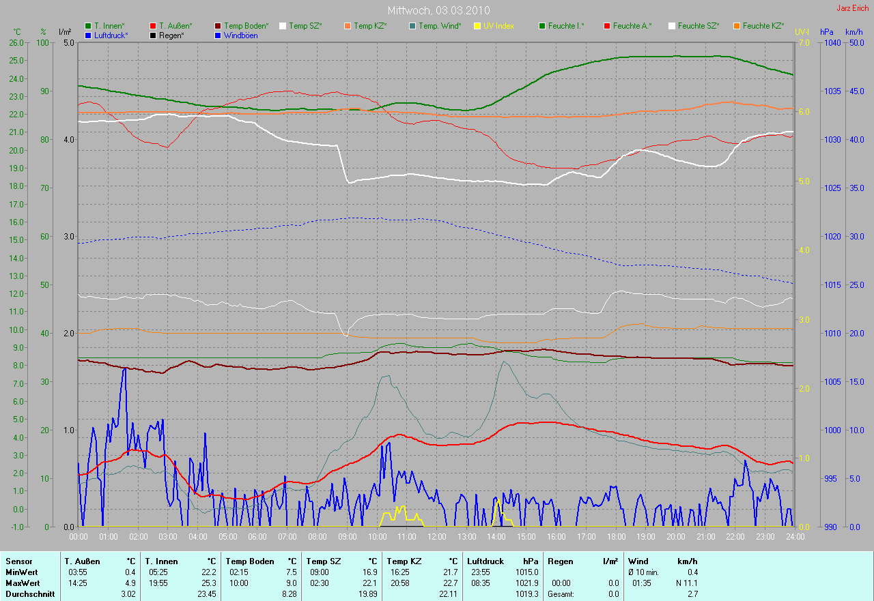Click the blue Luftdruck legend square
Viewport: 874px width, 601px height.
[x=88, y=35]
